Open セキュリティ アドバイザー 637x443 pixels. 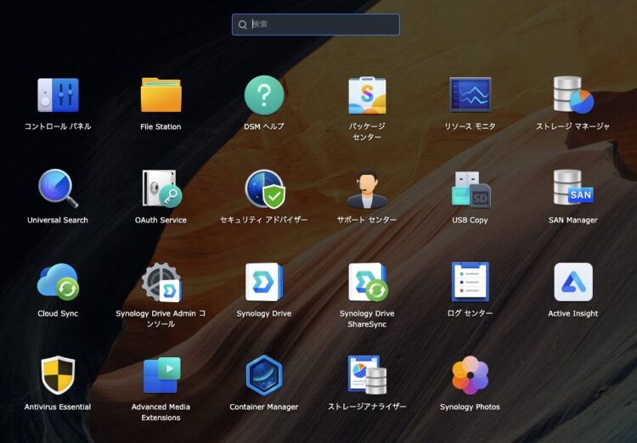click(x=264, y=188)
